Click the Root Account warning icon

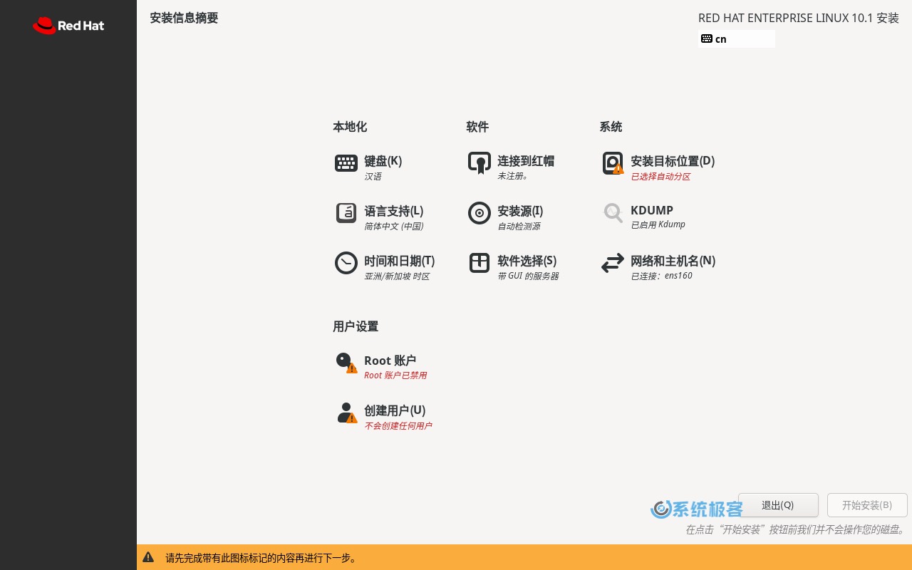[x=346, y=363]
